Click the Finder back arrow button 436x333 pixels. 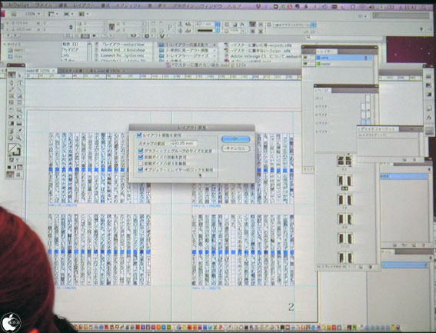pyautogui.click(x=8, y=35)
